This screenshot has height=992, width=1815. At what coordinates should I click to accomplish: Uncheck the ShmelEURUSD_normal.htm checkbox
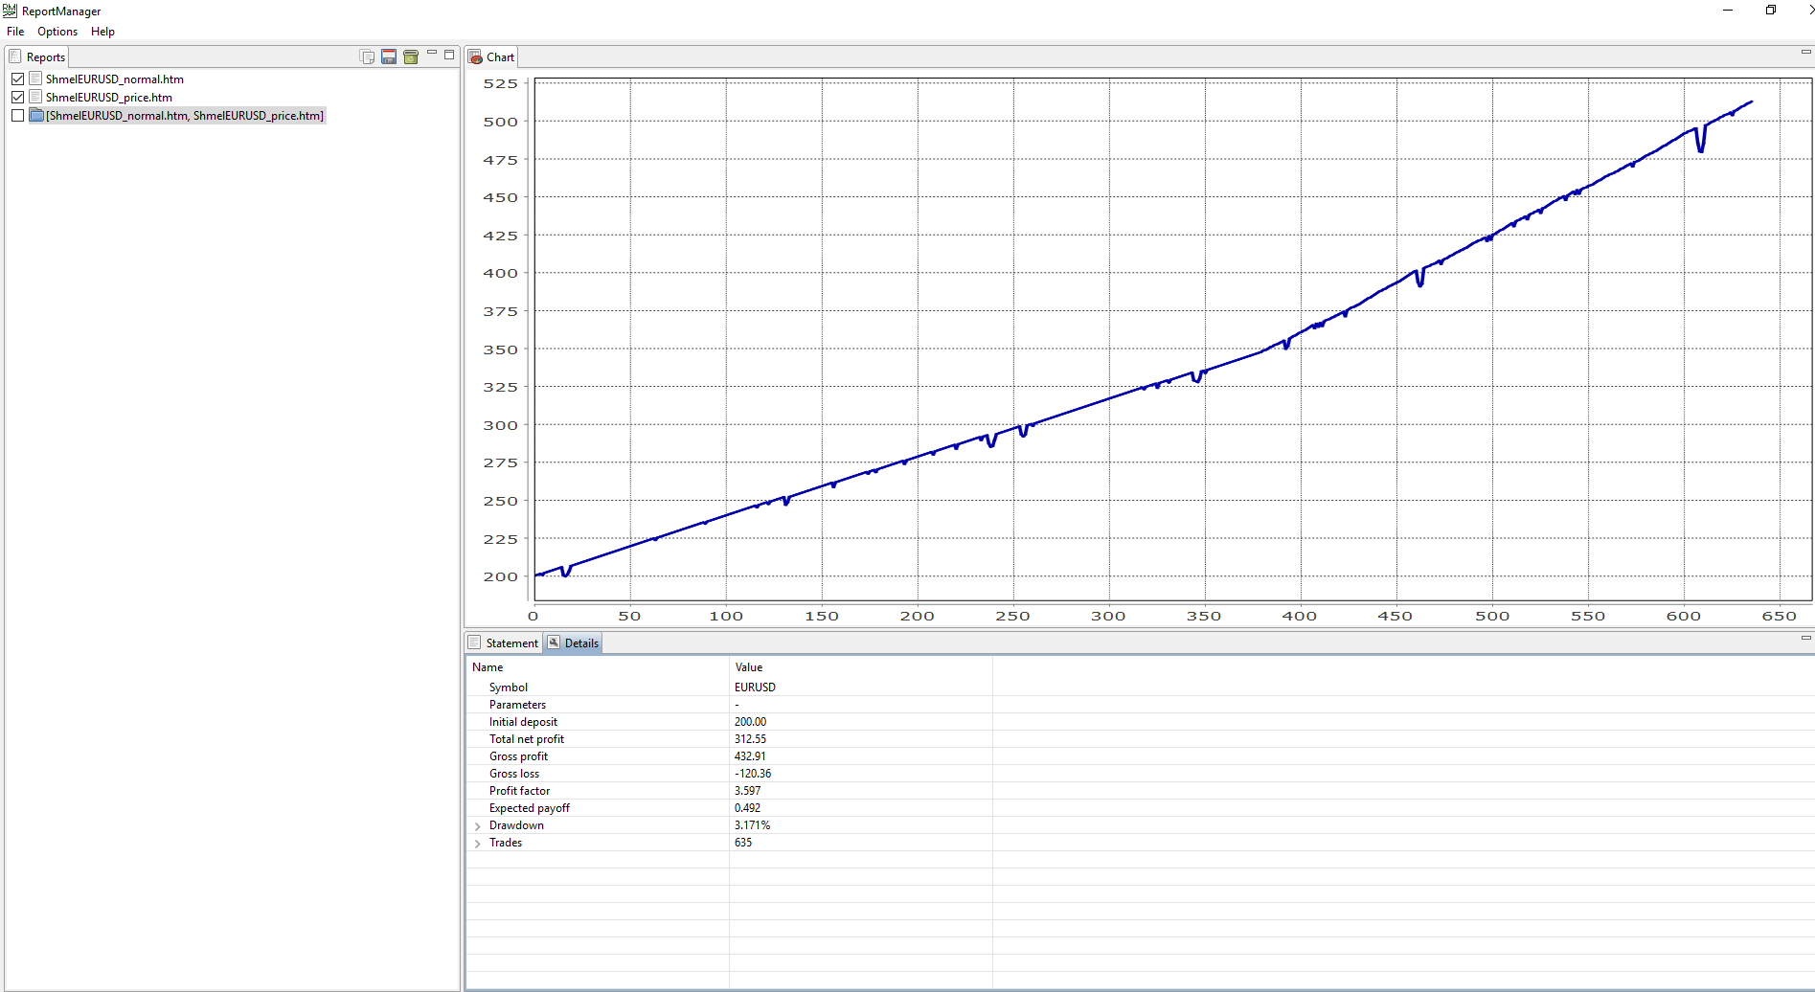pos(17,79)
